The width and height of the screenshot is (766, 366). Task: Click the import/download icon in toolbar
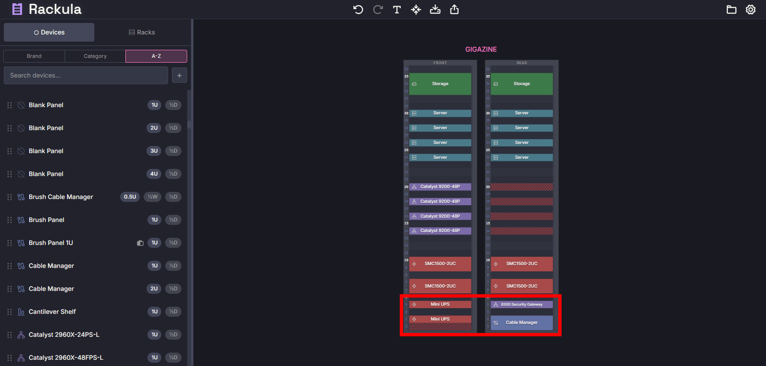pos(435,10)
